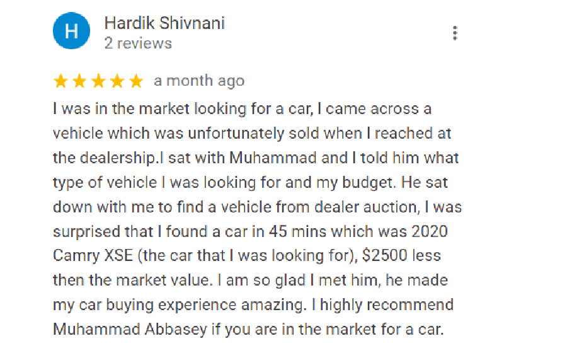Select the fifth rating star
The height and width of the screenshot is (353, 567).
point(136,81)
